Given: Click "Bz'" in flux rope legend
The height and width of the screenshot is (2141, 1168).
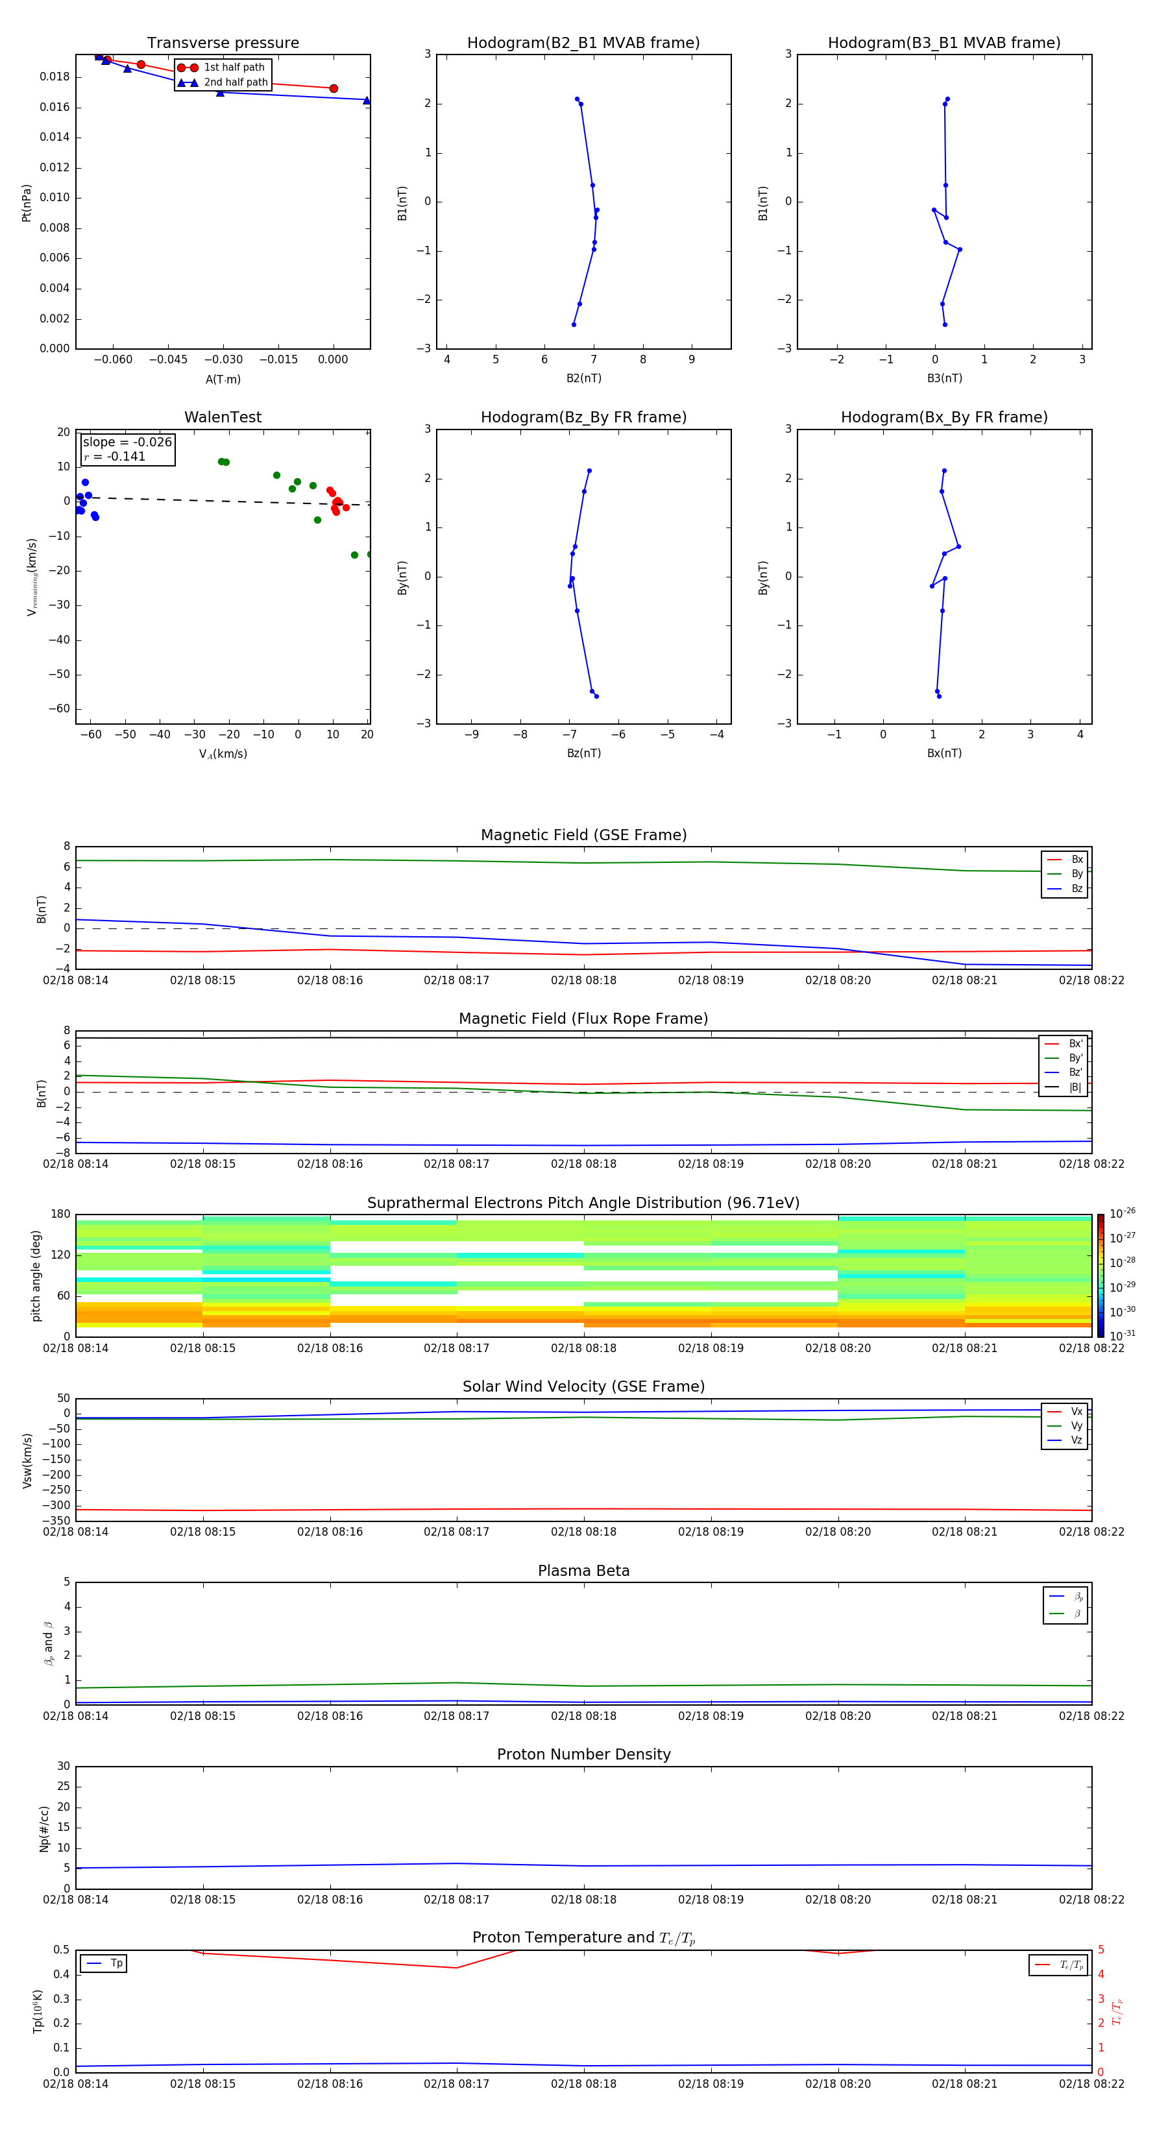Looking at the screenshot, I should click(1064, 1073).
